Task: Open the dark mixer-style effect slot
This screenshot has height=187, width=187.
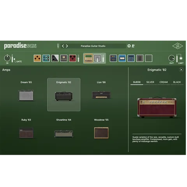Action: point(113,58)
